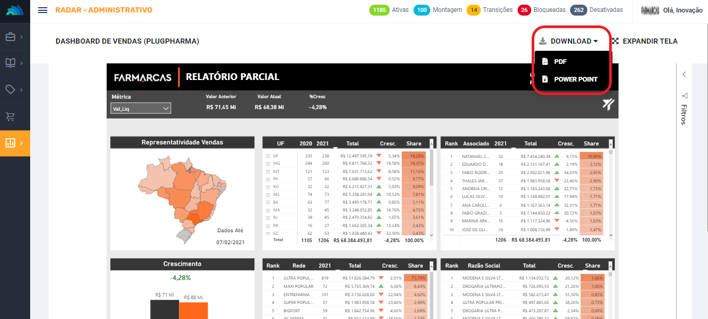This screenshot has height=319, width=708.
Task: Select the bar chart dashboard icon
Action: pos(11,143)
